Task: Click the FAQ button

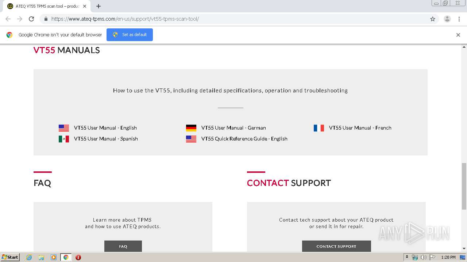Action: pos(123,246)
